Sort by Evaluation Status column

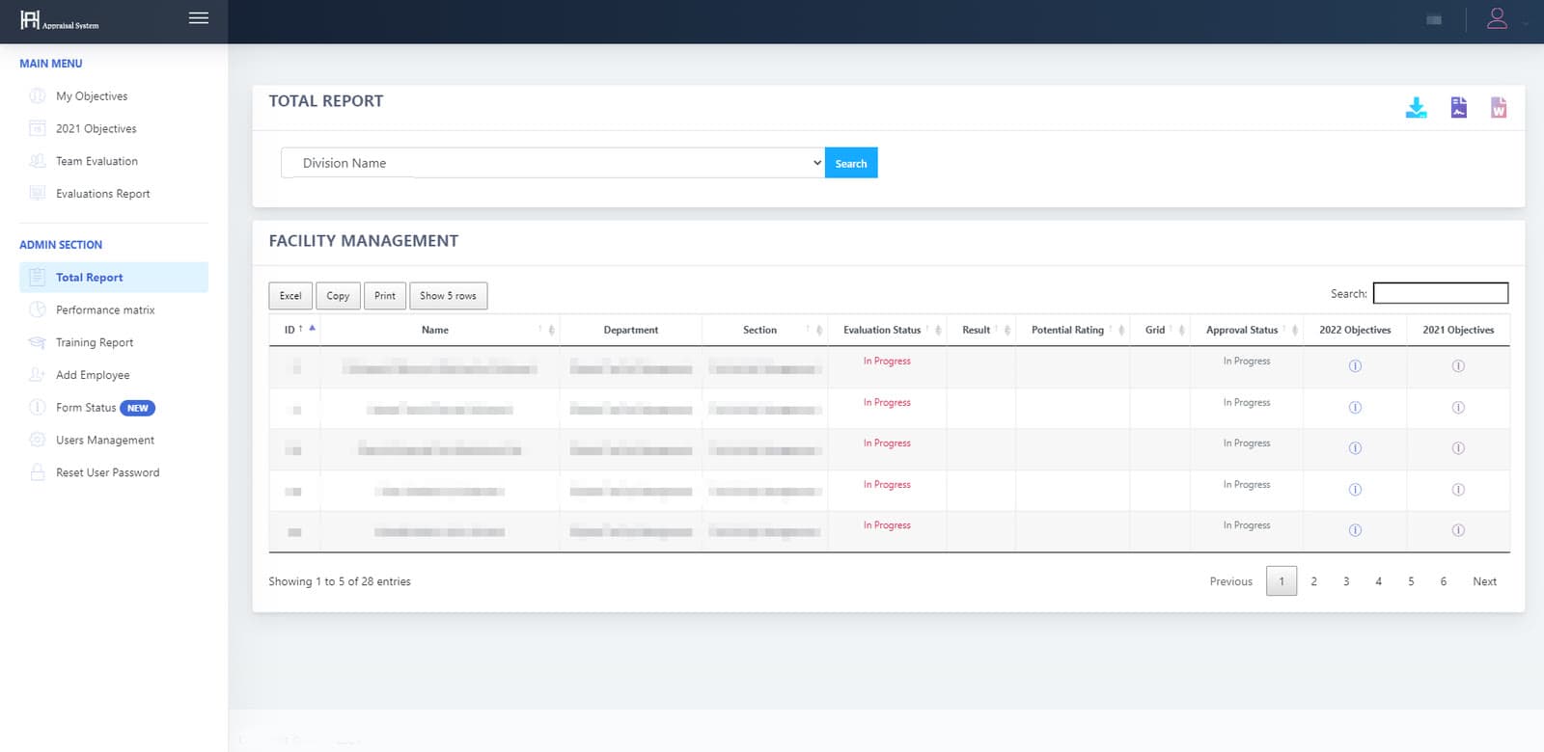coord(887,330)
